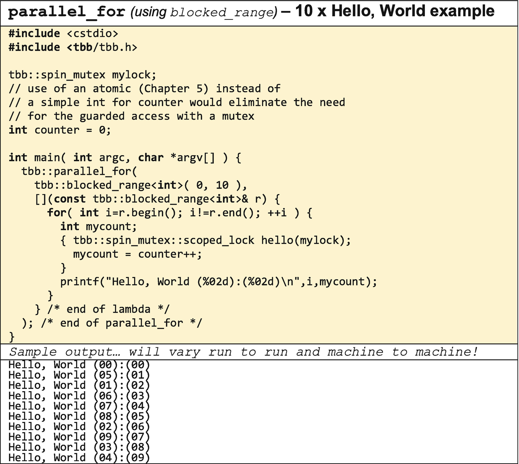Click the comment "/* end of parallel_for */"
Viewport: 519px width, 464px height.
point(121,323)
